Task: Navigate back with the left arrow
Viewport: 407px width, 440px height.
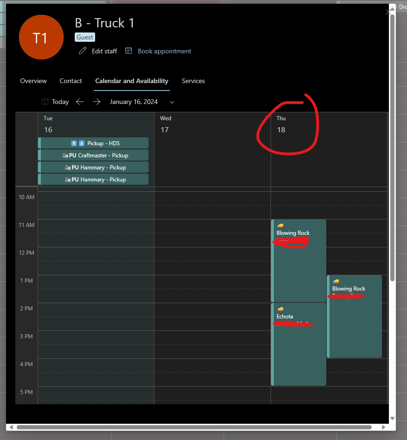Action: pos(79,102)
